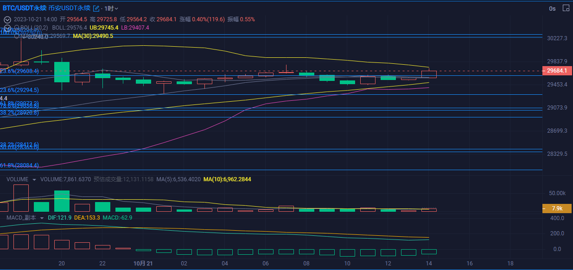Open the 1时 timeframe dropdown
This screenshot has height=270, width=573.
coord(111,7)
